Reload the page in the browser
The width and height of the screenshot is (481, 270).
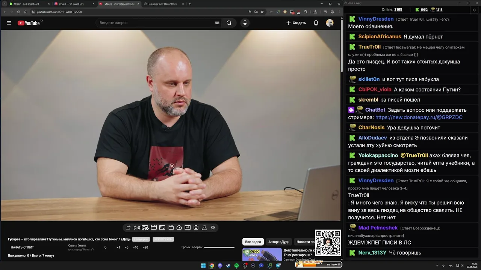click(x=18, y=12)
